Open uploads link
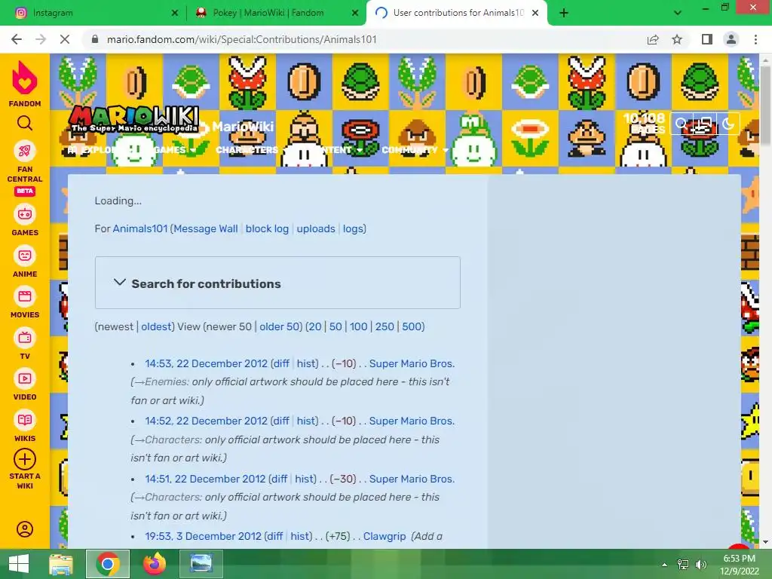The height and width of the screenshot is (579, 772). (x=316, y=228)
